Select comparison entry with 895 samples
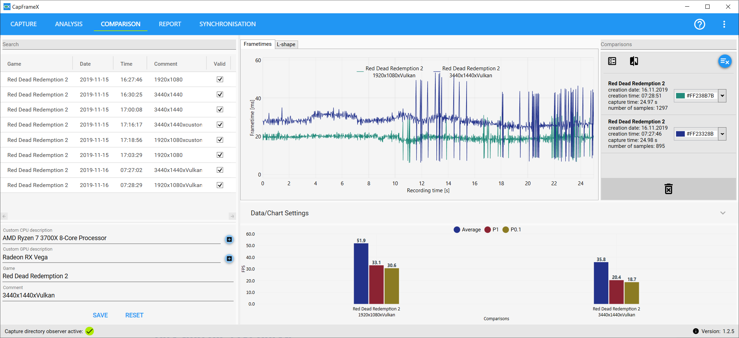 tap(668, 134)
